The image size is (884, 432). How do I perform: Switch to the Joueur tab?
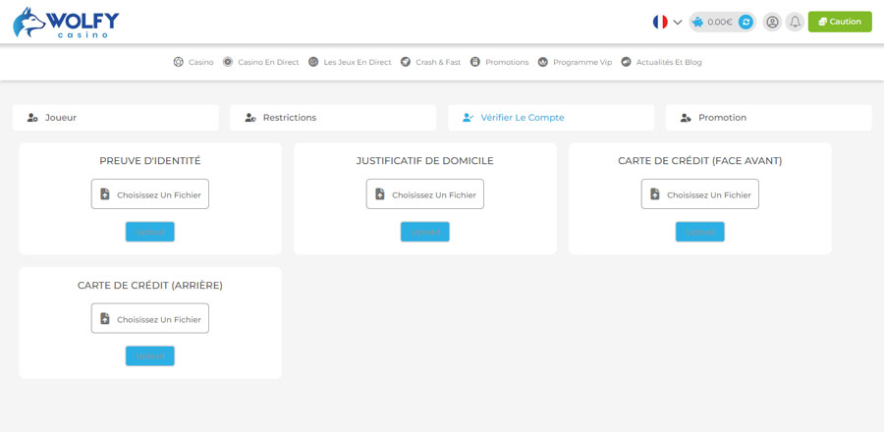(116, 118)
